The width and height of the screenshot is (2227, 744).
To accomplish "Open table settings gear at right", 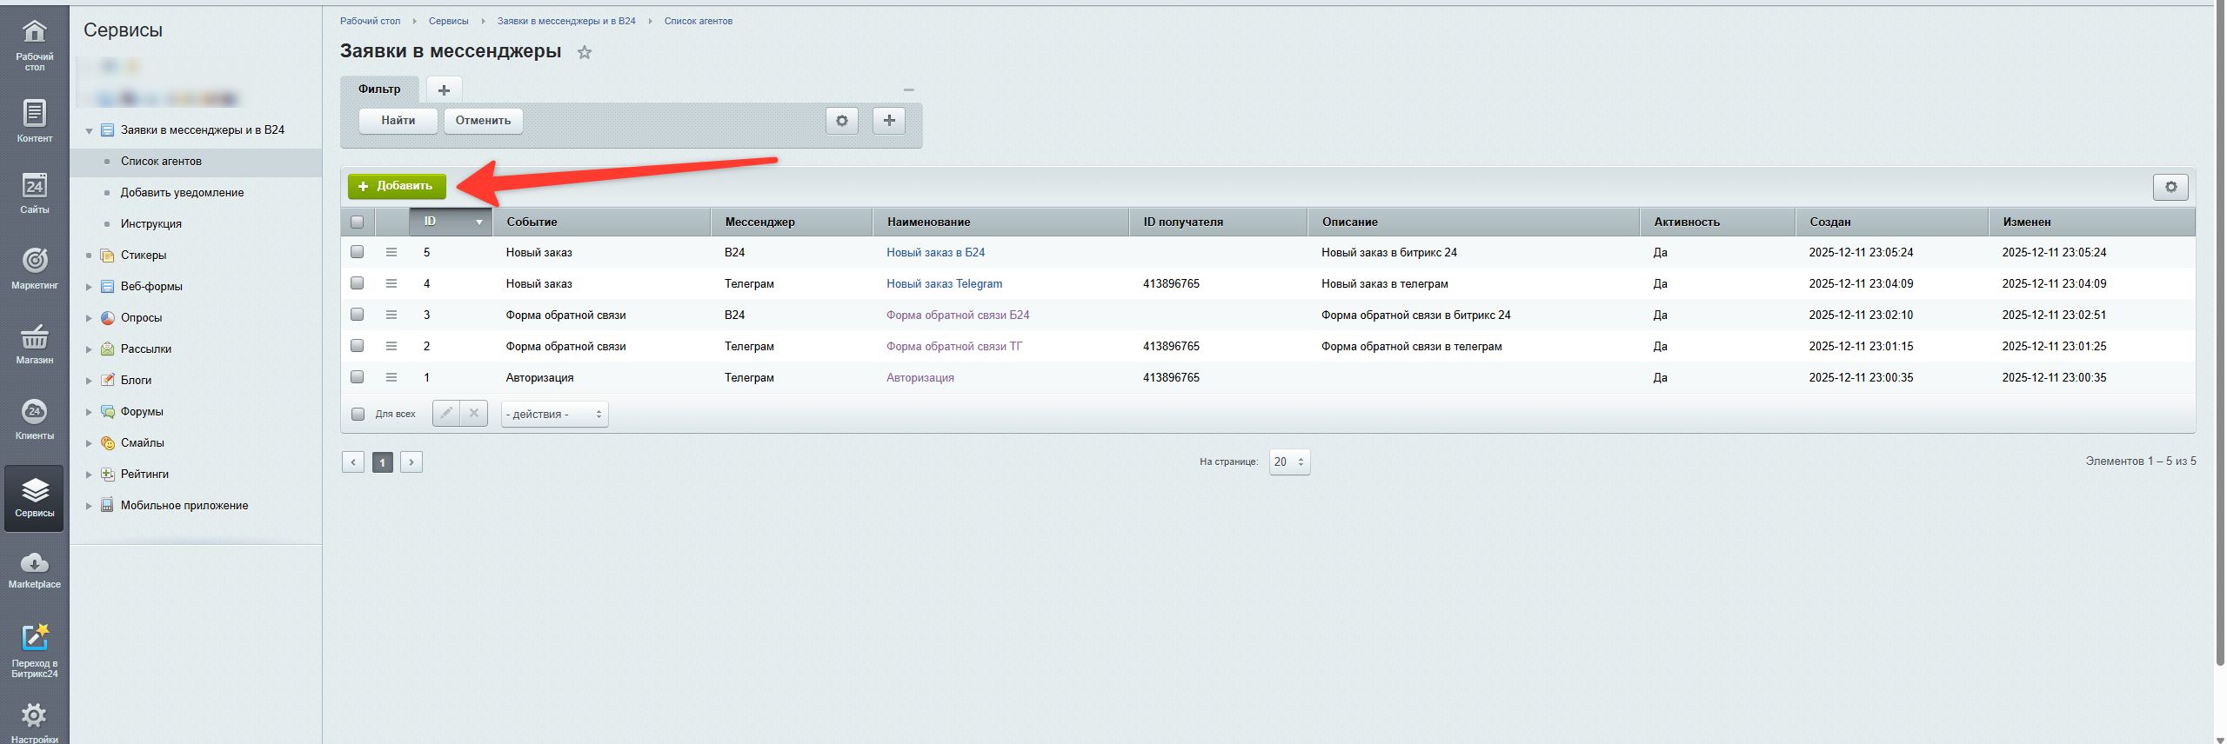I will pos(2170,187).
